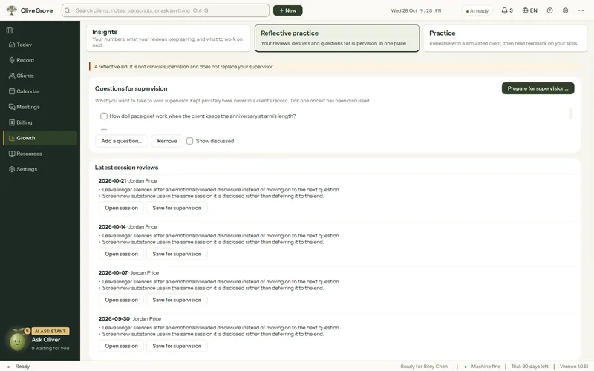Save 2026-09-30 review for supervision
The image size is (594, 371).
(x=177, y=346)
